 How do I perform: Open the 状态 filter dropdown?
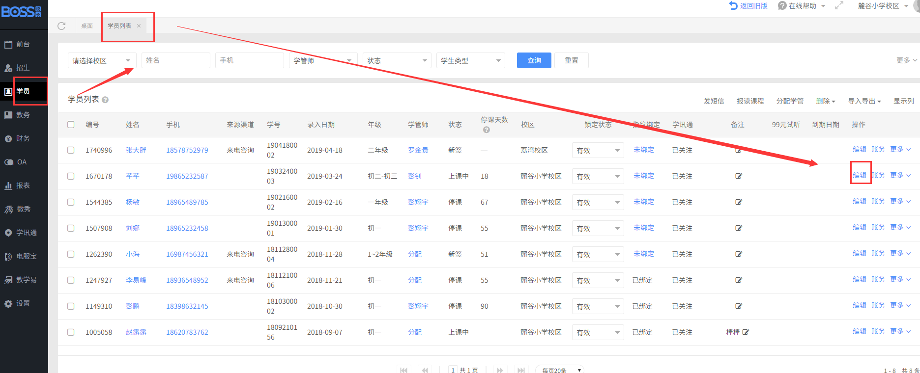click(397, 60)
